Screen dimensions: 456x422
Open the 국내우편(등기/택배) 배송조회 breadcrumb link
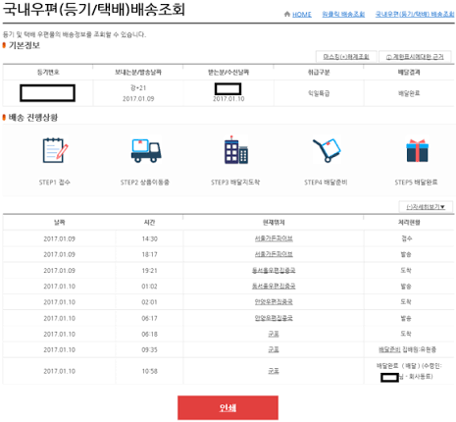click(x=415, y=15)
